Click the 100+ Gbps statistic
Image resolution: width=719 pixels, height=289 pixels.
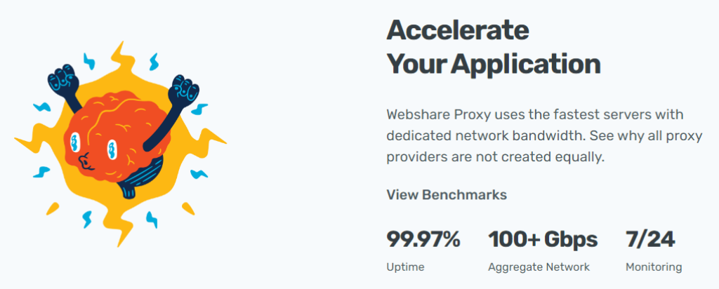[543, 240]
